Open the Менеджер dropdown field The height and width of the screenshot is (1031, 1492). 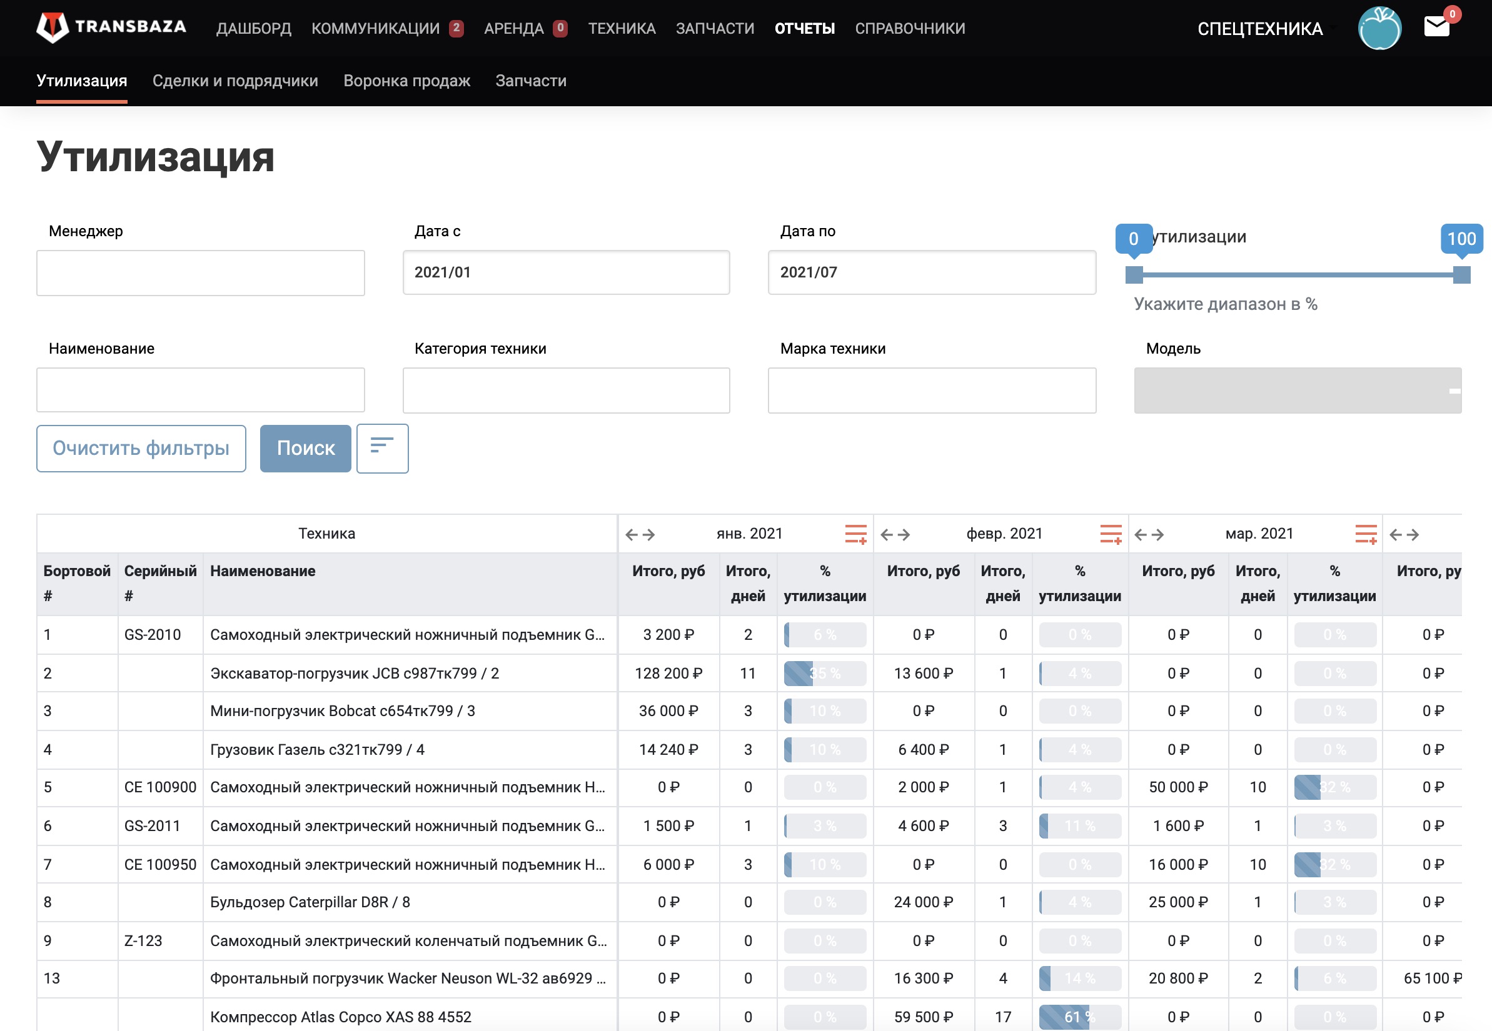[200, 272]
